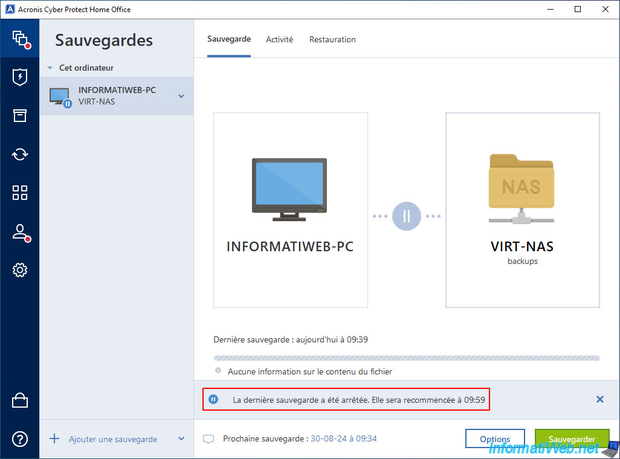Click the legend dot for file content info

click(x=218, y=370)
